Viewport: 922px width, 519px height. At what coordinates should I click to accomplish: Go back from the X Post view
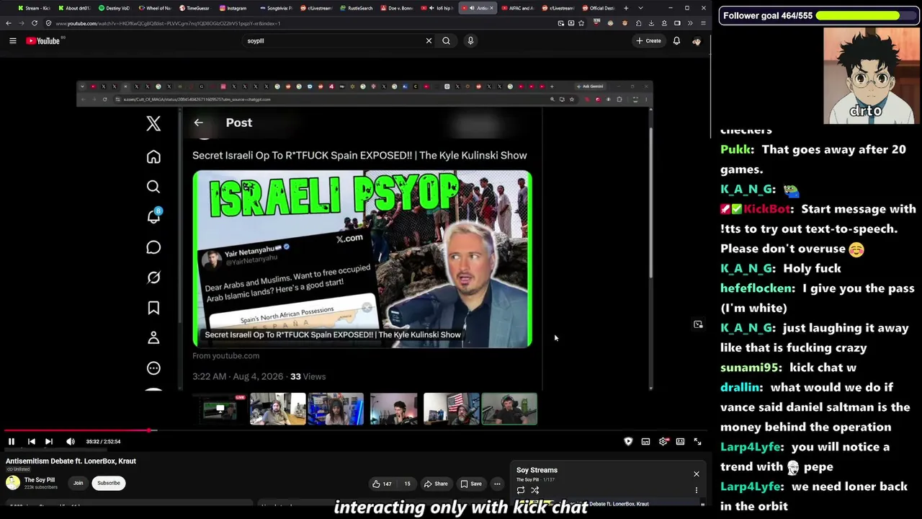pyautogui.click(x=198, y=123)
